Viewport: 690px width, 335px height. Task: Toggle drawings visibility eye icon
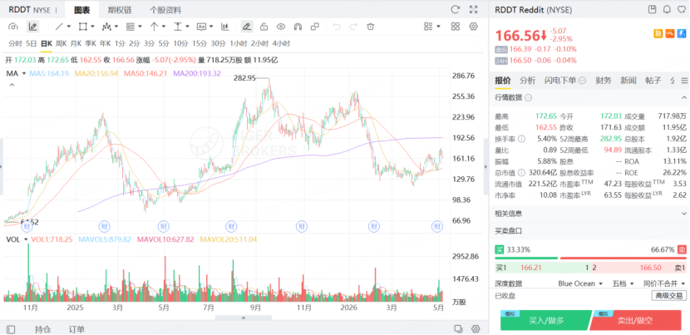pyautogui.click(x=281, y=27)
